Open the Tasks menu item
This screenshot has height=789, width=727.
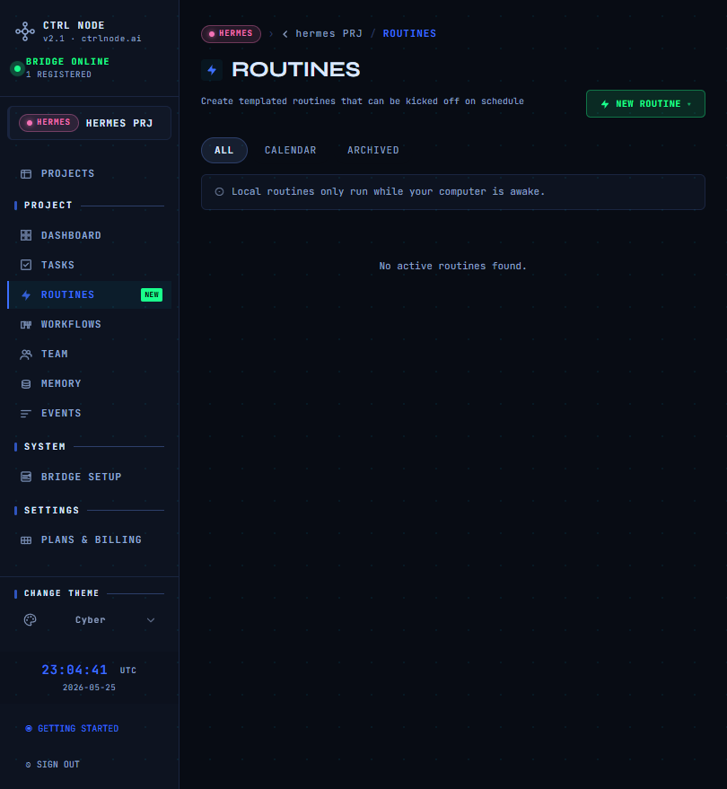90,265
